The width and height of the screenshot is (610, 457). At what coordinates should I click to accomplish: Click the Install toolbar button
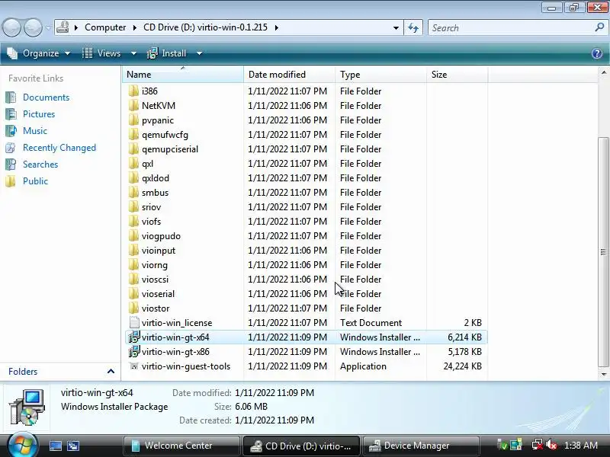[x=166, y=53]
